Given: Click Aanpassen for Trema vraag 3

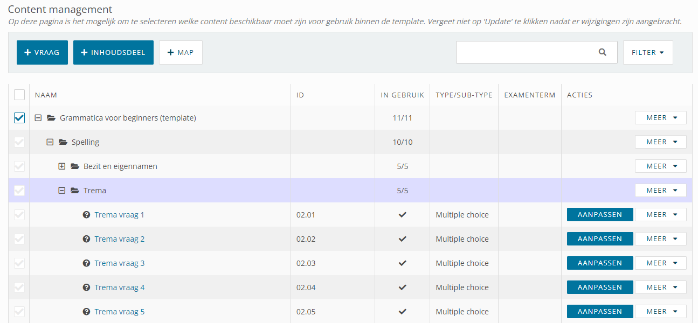Looking at the screenshot, I should 599,263.
